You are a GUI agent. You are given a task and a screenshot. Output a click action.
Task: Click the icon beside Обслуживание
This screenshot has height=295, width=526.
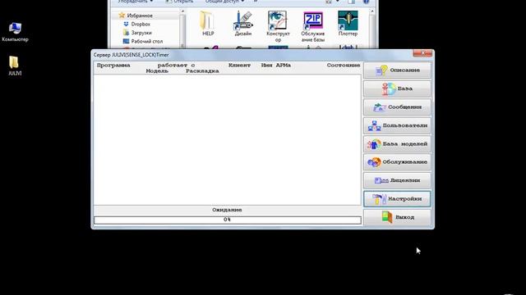point(374,162)
